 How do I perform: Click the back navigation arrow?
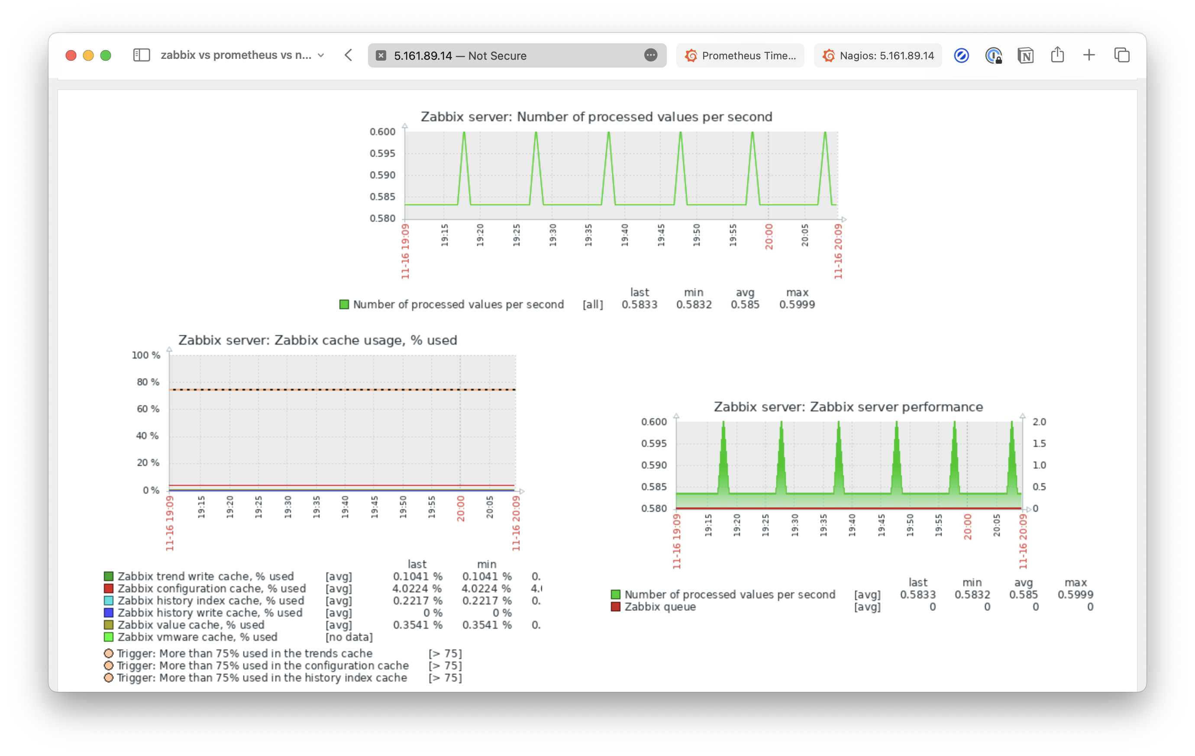(348, 55)
